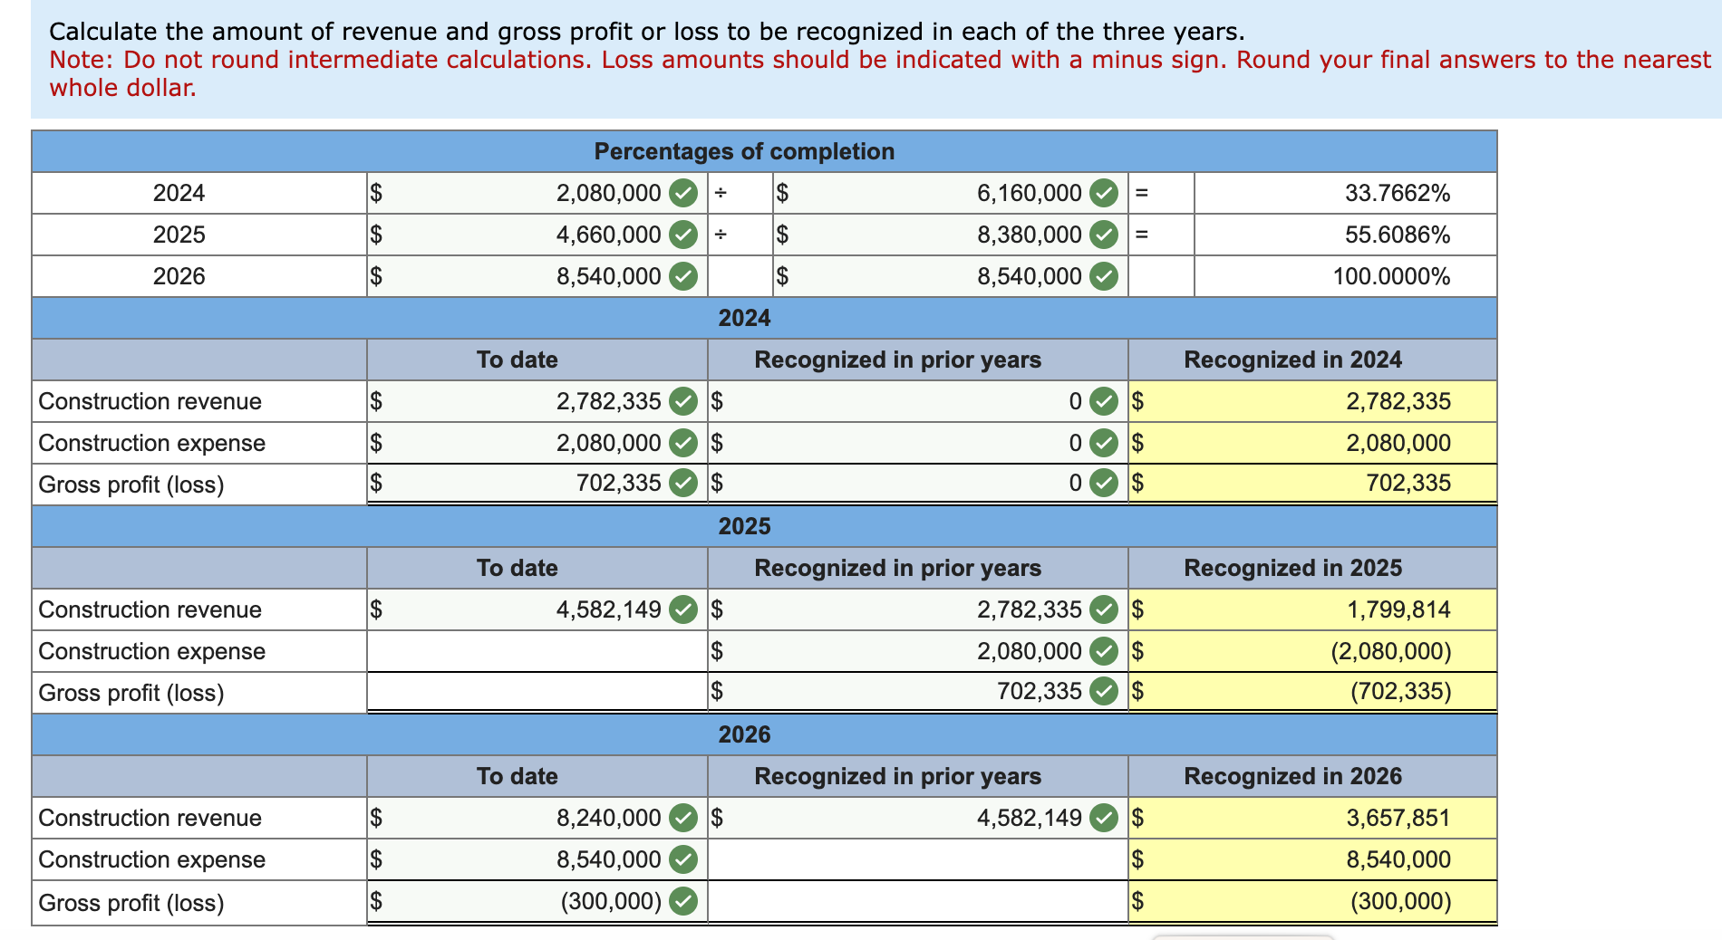
Task: Click the 33.7662% completion percentage
Action: click(1398, 193)
